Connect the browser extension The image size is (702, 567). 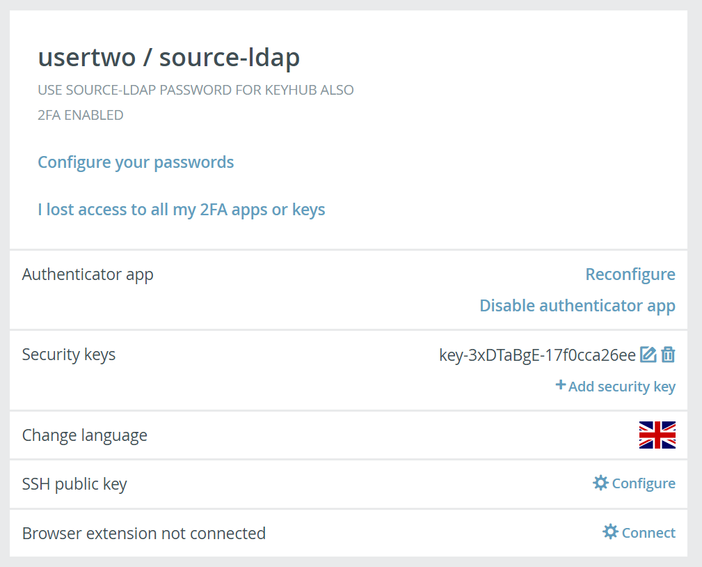[639, 532]
